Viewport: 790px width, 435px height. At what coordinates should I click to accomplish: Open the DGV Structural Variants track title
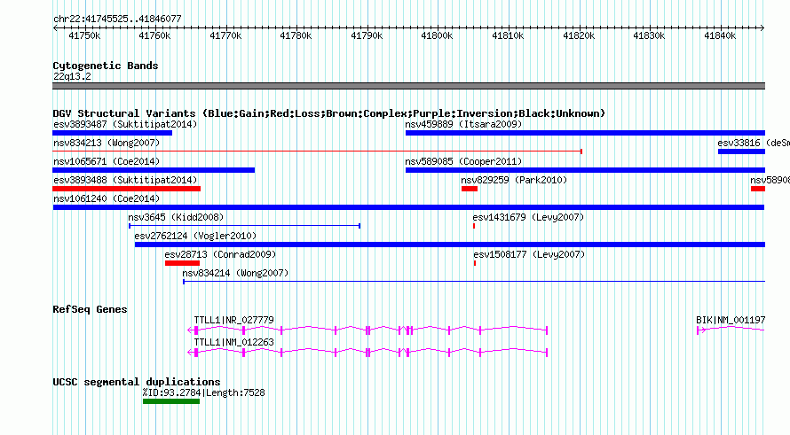click(x=328, y=113)
